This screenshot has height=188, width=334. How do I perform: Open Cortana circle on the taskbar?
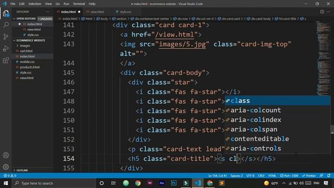102,183
